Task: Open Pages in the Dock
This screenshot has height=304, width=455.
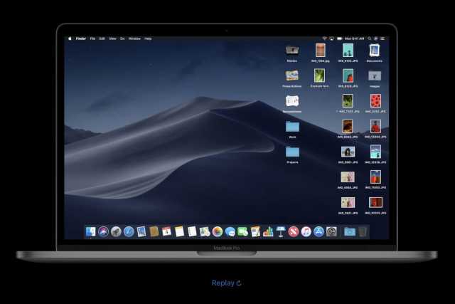Action: [x=255, y=231]
